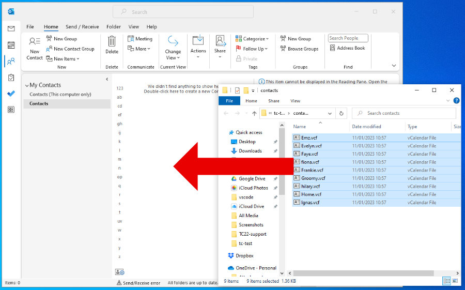Open Outlook View tab
The height and width of the screenshot is (290, 465).
pyautogui.click(x=134, y=27)
